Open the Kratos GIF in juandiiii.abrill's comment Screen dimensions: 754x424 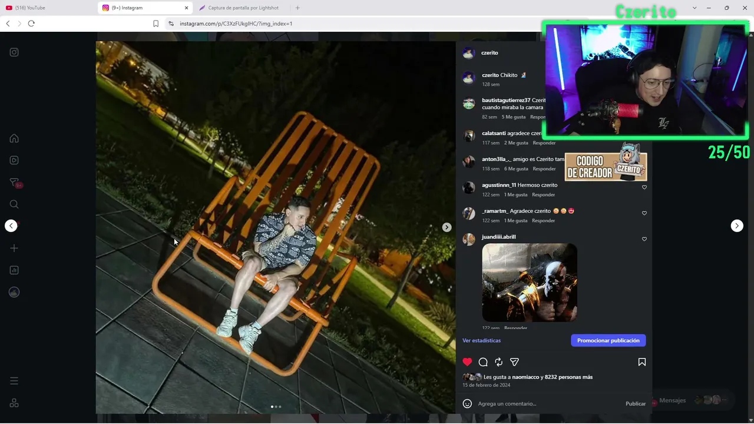pos(530,283)
